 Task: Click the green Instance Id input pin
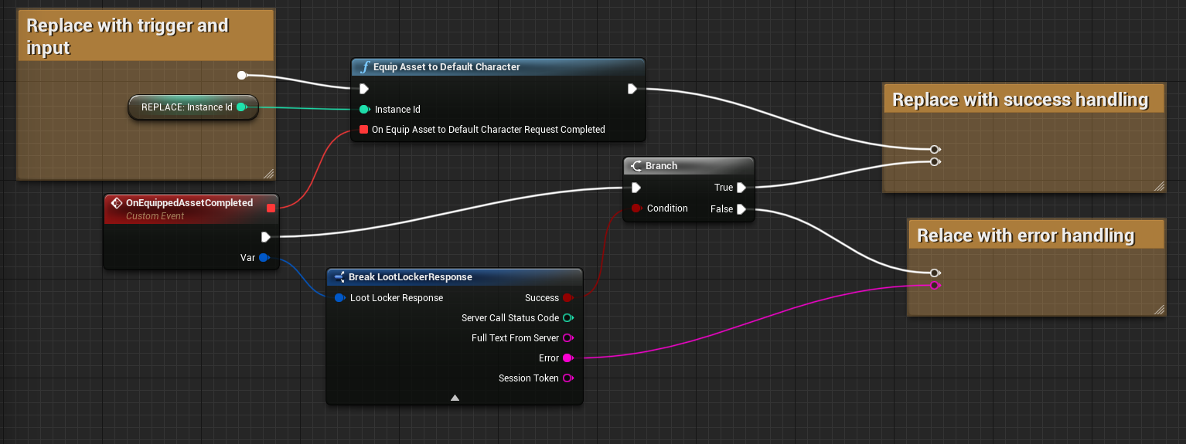click(363, 110)
